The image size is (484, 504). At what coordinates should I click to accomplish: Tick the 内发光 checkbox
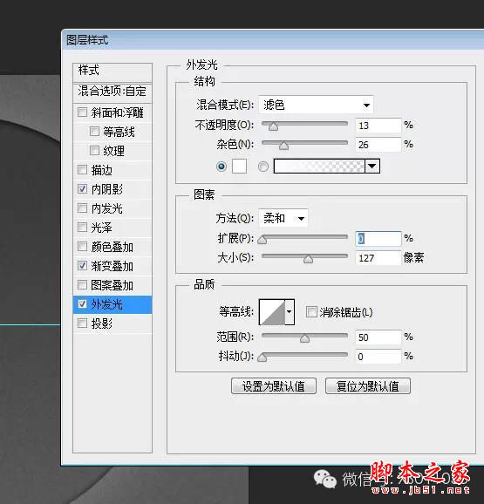[82, 208]
